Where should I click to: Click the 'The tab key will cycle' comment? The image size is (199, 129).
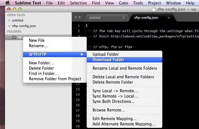click(146, 31)
